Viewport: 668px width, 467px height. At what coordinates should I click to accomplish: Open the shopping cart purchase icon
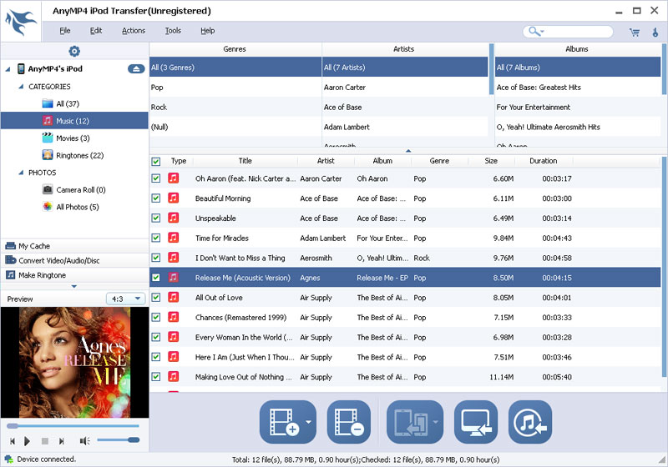(635, 32)
